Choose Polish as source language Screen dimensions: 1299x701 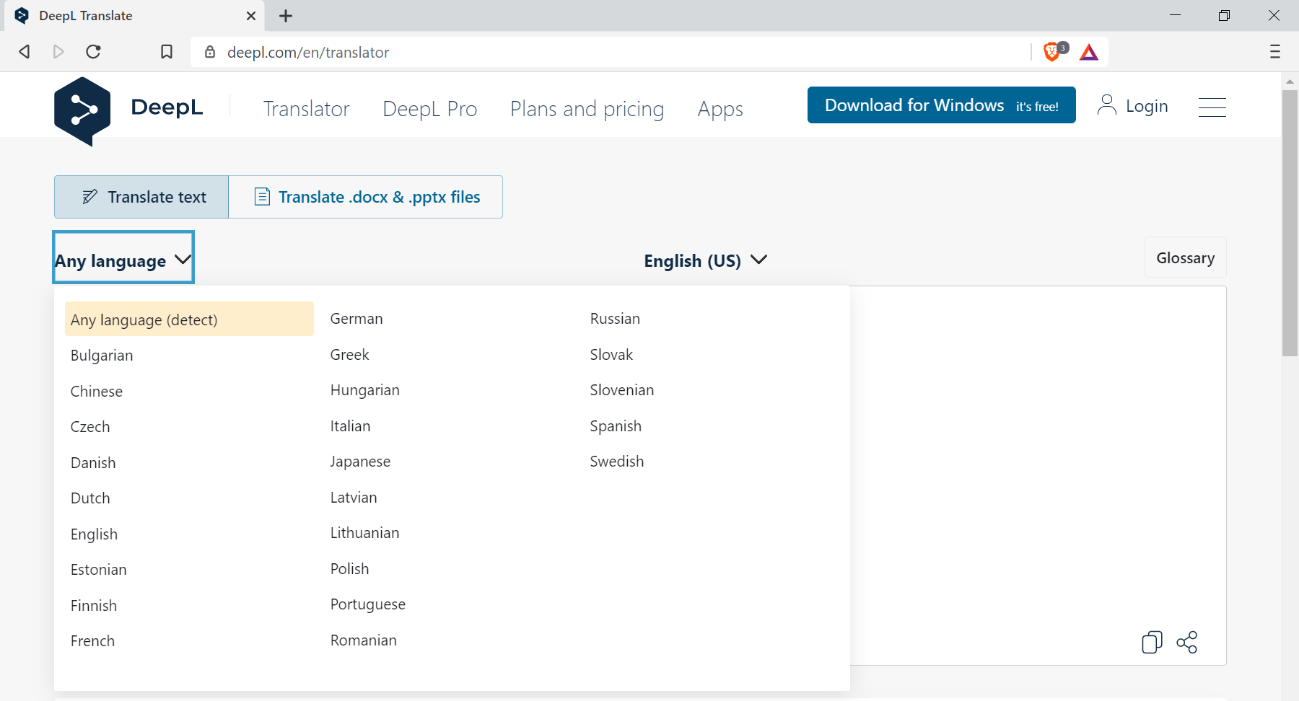click(x=349, y=569)
